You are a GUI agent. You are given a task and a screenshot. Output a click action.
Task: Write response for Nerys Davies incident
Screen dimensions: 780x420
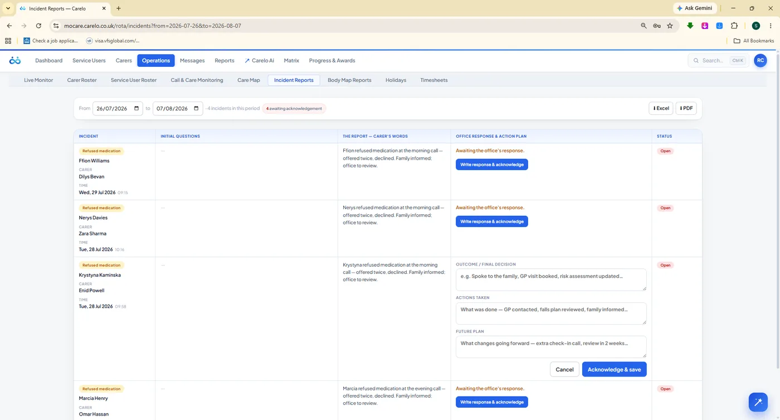pyautogui.click(x=492, y=221)
